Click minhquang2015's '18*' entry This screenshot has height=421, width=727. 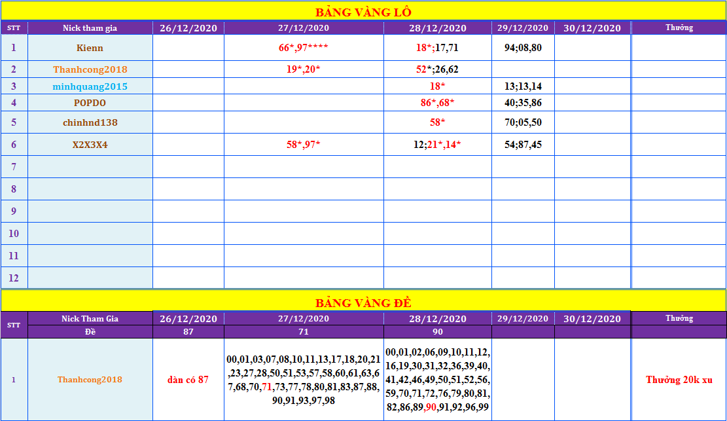click(437, 86)
